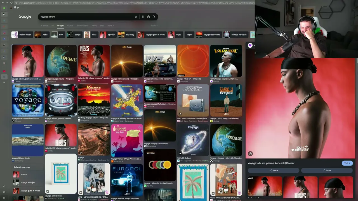Go back with the browser back arrow
The image size is (358, 201).
pyautogui.click(x=3, y=3)
